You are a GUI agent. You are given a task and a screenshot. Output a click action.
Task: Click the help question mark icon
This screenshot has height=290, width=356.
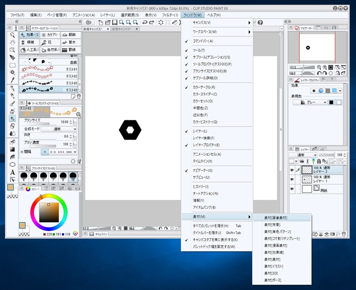click(x=260, y=23)
